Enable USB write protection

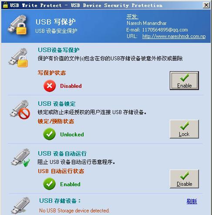184,80
